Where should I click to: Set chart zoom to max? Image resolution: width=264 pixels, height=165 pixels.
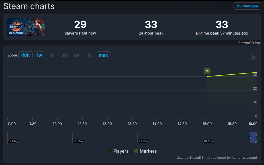(103, 55)
